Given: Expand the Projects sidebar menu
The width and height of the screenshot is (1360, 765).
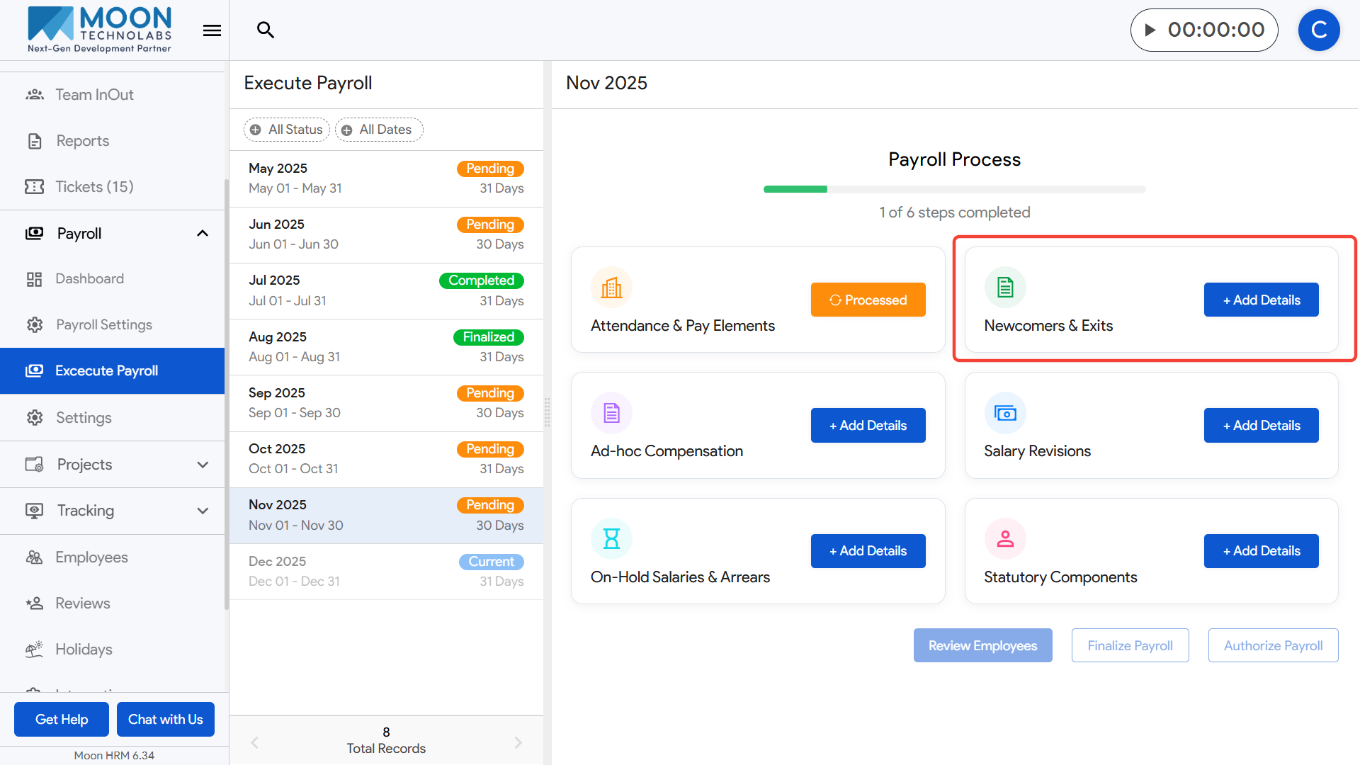Looking at the screenshot, I should (x=203, y=465).
